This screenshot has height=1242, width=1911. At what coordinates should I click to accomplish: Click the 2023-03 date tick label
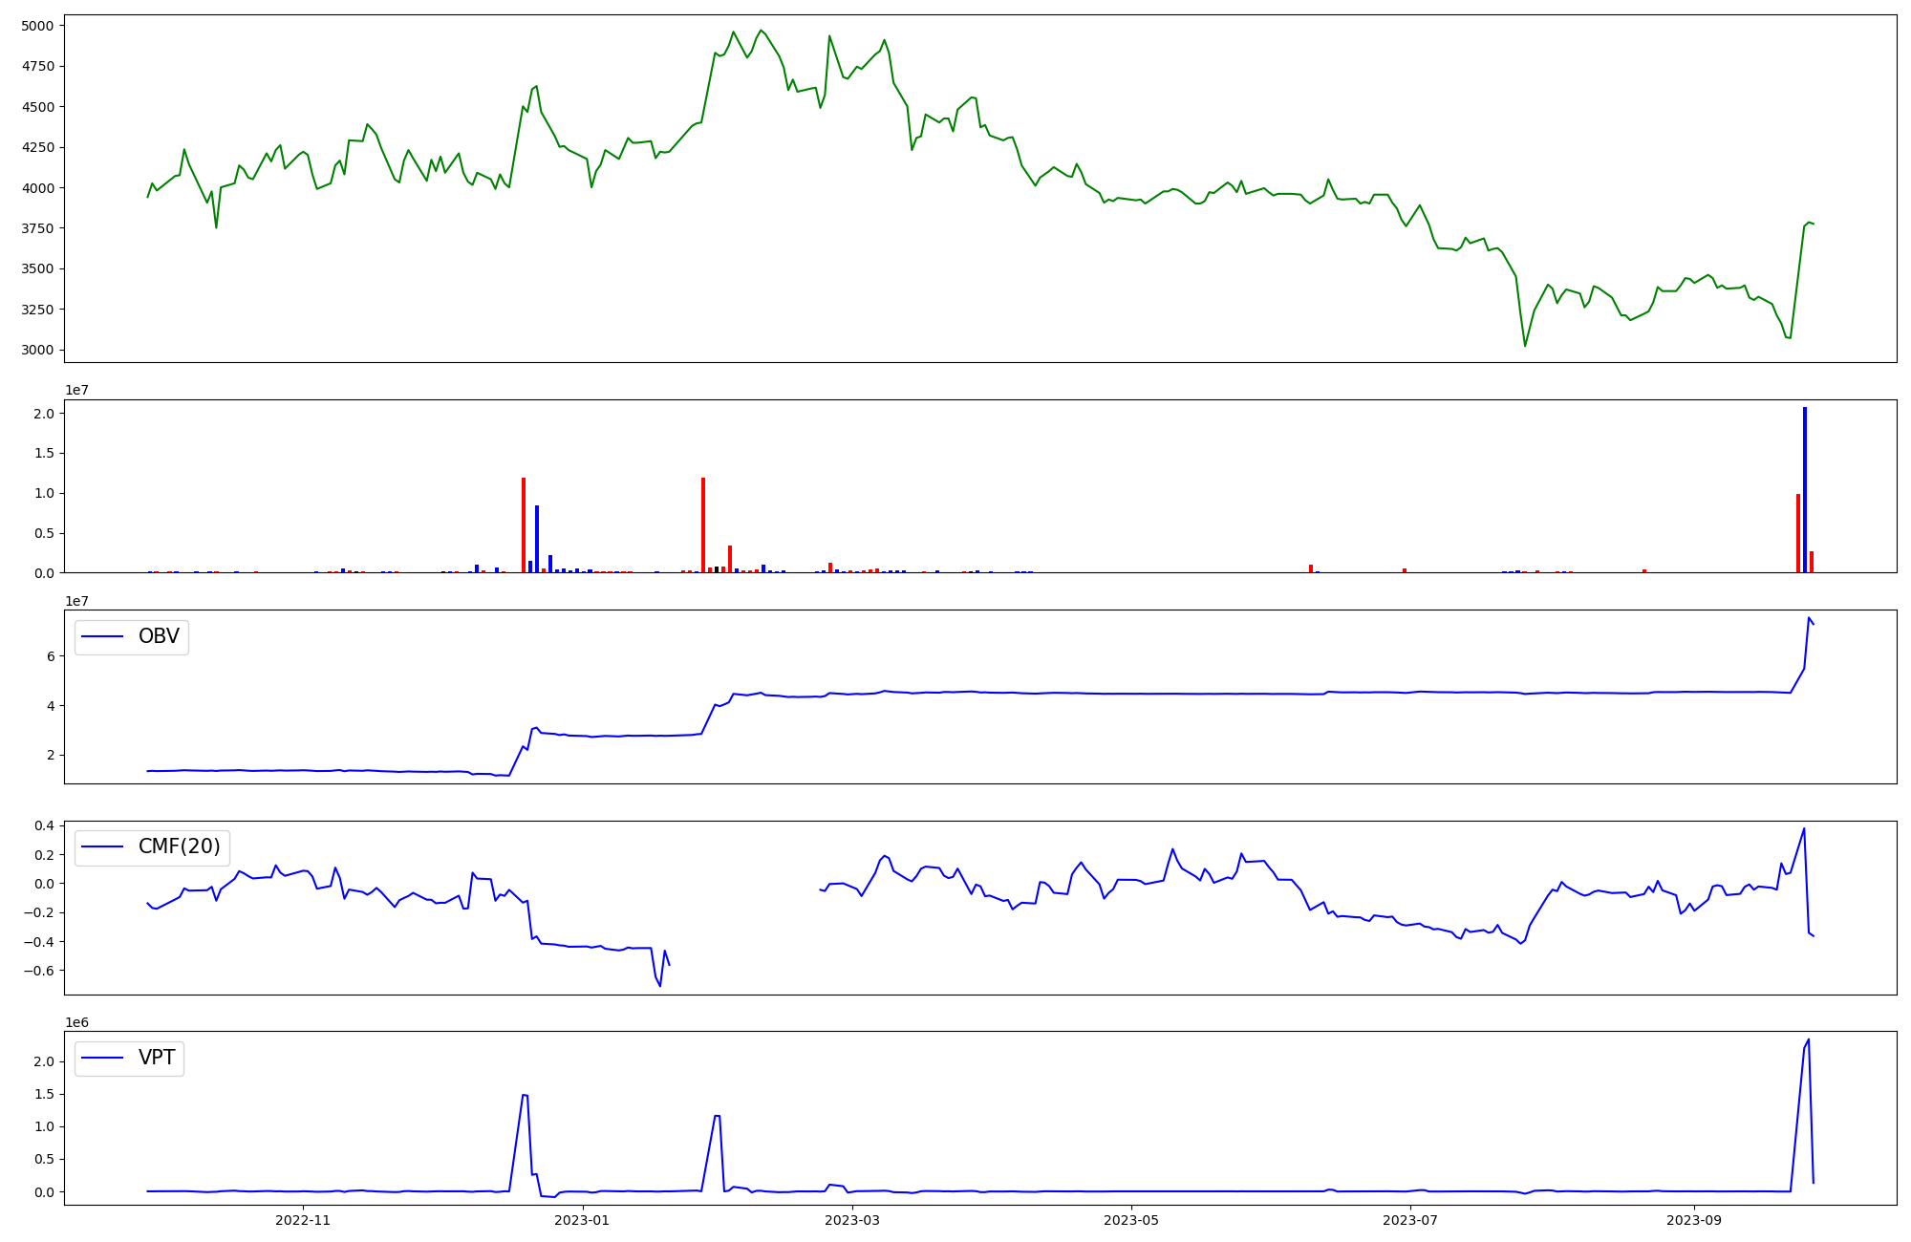pyautogui.click(x=851, y=1220)
